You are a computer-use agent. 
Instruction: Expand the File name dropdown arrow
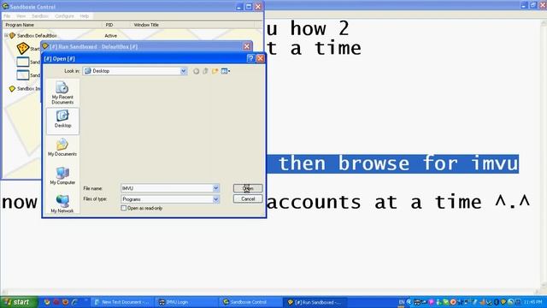click(x=216, y=188)
